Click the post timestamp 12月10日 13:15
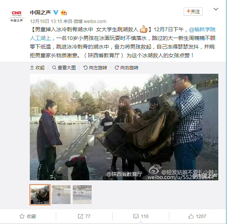227x224 pixels. tap(46, 21)
